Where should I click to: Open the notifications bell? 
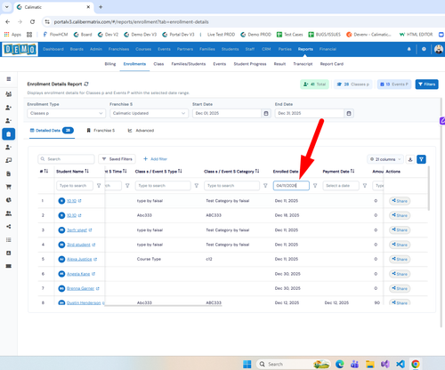(409, 49)
